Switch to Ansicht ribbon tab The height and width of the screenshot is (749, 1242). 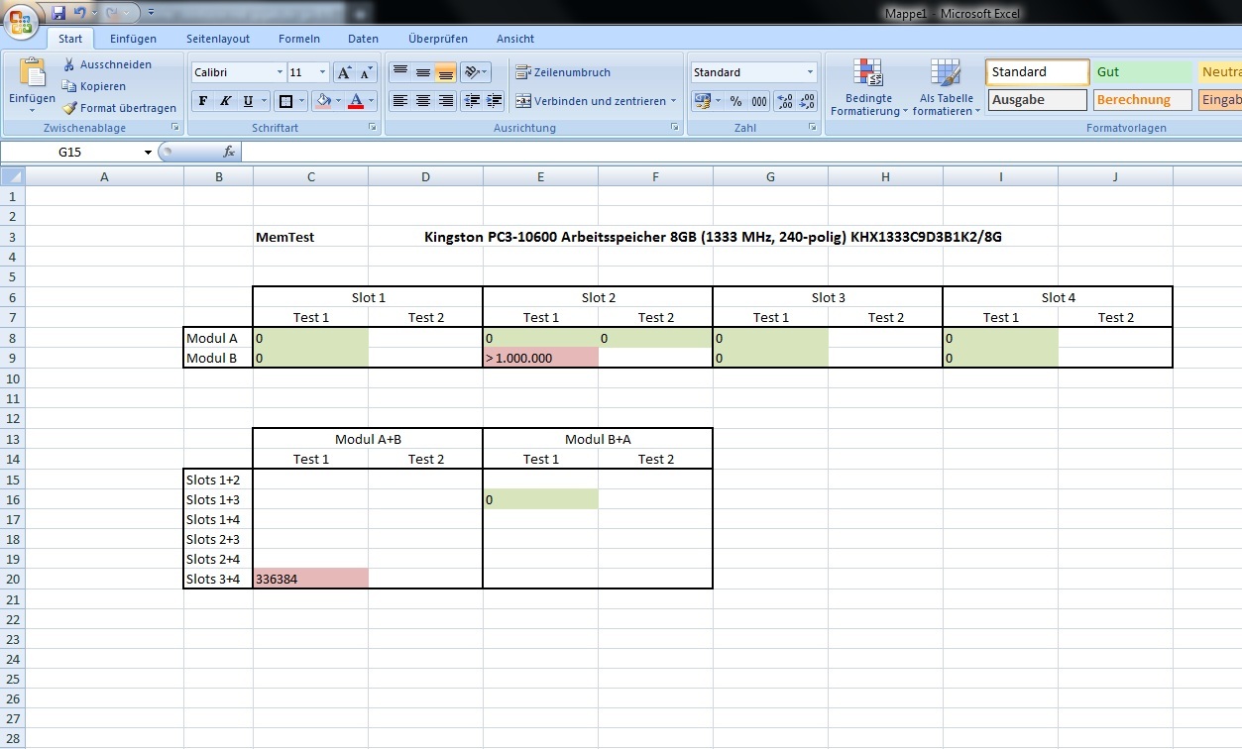515,39
